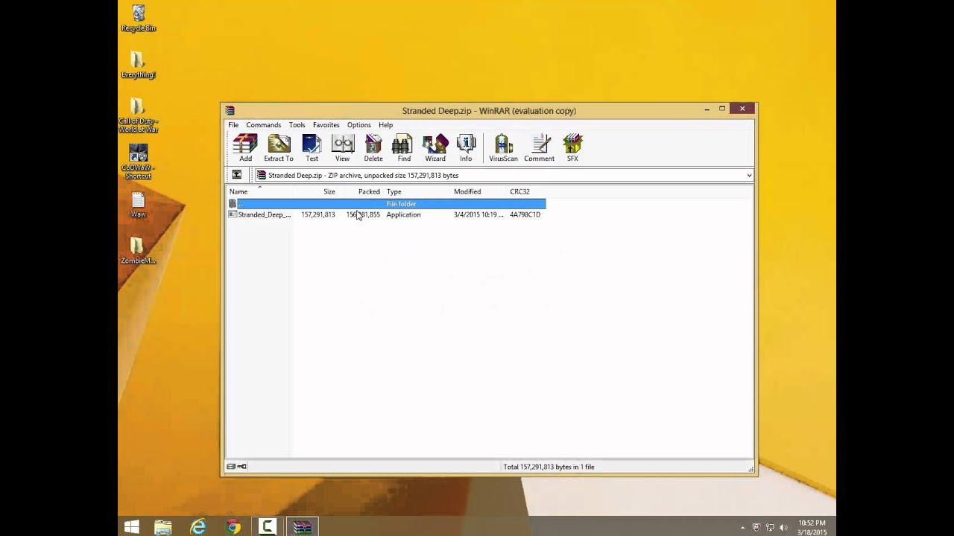Select the Waw text file on desktop

point(138,205)
